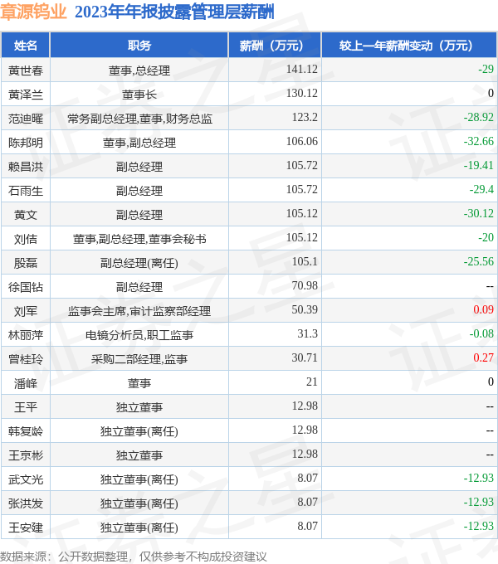Click the 薪酬（万元） column header

275,46
